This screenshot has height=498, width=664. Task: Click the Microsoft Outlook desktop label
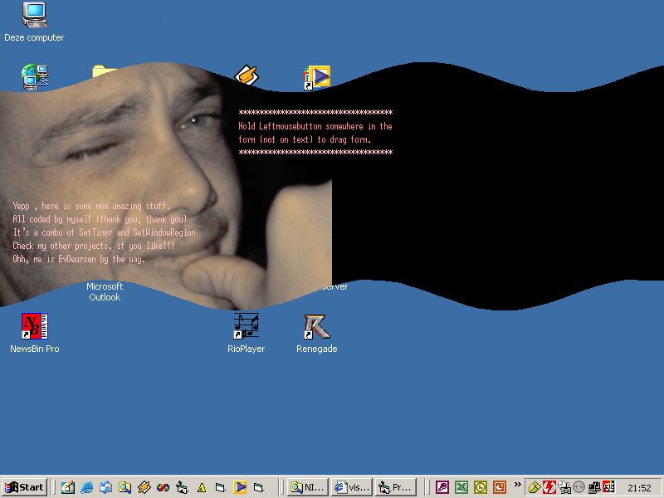pos(105,292)
